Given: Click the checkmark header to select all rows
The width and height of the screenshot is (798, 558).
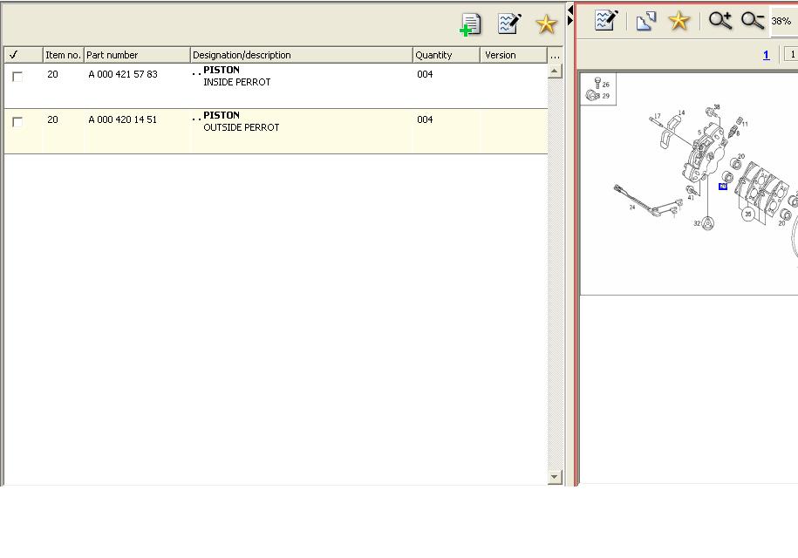Looking at the screenshot, I should click(x=13, y=55).
